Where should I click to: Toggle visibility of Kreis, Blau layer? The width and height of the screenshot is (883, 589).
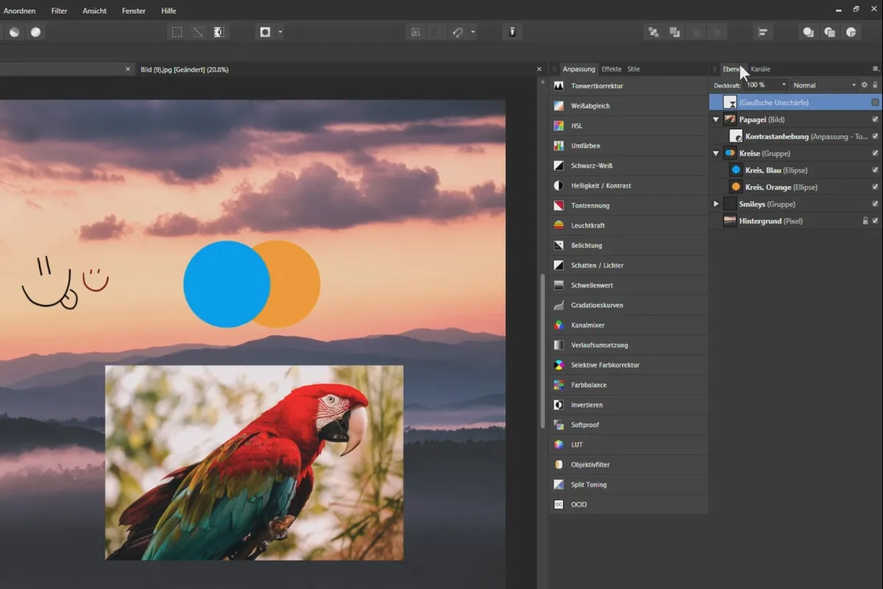pos(875,170)
